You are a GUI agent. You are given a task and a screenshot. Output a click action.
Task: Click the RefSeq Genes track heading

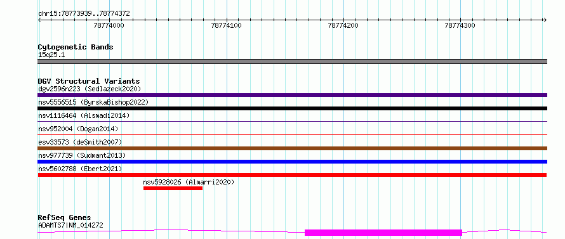pyautogui.click(x=64, y=217)
